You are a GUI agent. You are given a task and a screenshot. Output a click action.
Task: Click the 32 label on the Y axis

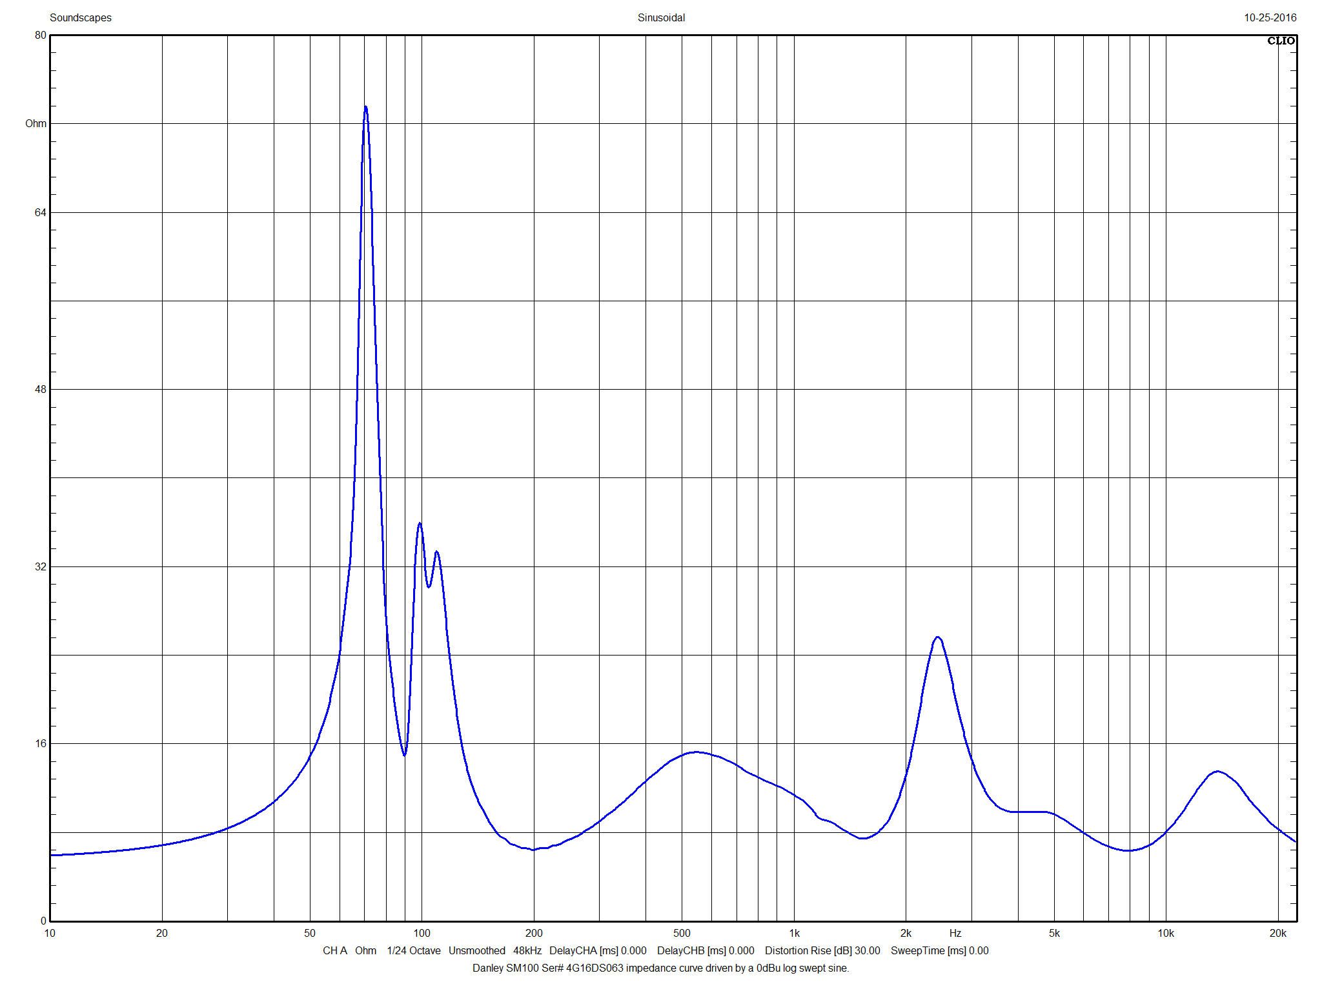pos(41,566)
